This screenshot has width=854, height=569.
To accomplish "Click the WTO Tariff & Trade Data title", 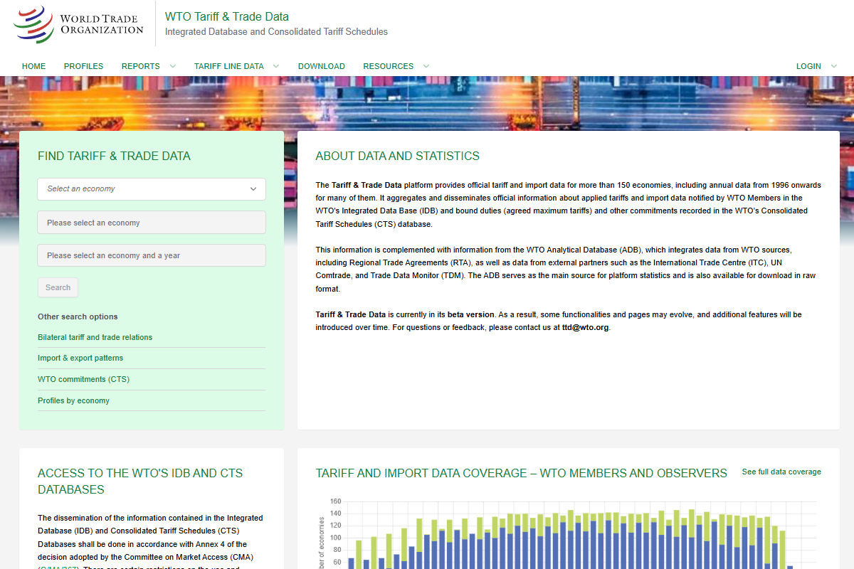I will tap(226, 16).
